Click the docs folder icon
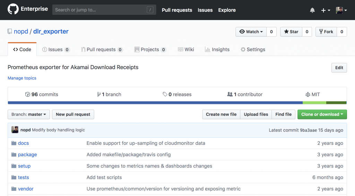 (x=14, y=143)
